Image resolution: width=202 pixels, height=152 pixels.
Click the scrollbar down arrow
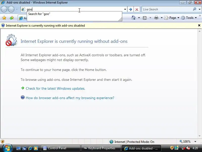[x=199, y=136]
